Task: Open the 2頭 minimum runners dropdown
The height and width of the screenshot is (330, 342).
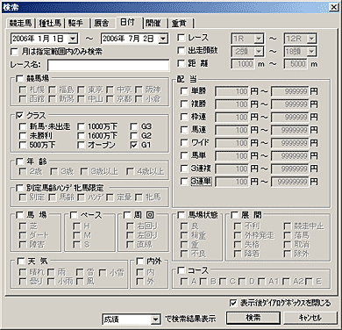Action: 259,52
